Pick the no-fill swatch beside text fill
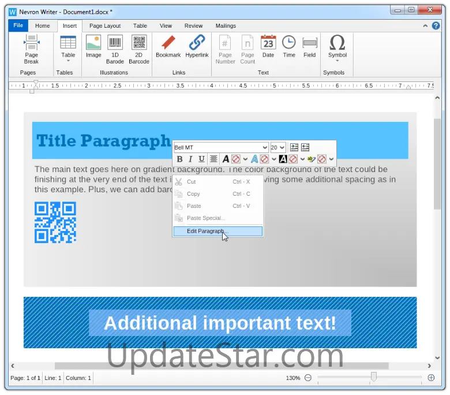Image resolution: width=450 pixels, height=395 pixels. [236, 159]
